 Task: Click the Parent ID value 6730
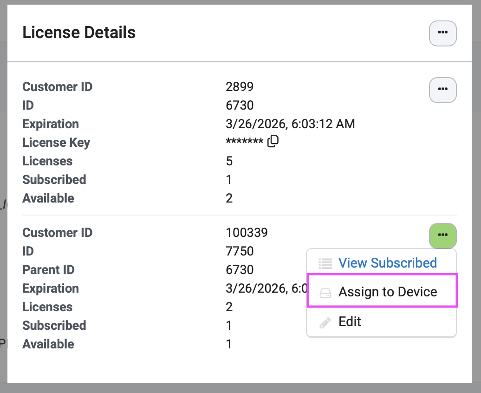tap(240, 270)
